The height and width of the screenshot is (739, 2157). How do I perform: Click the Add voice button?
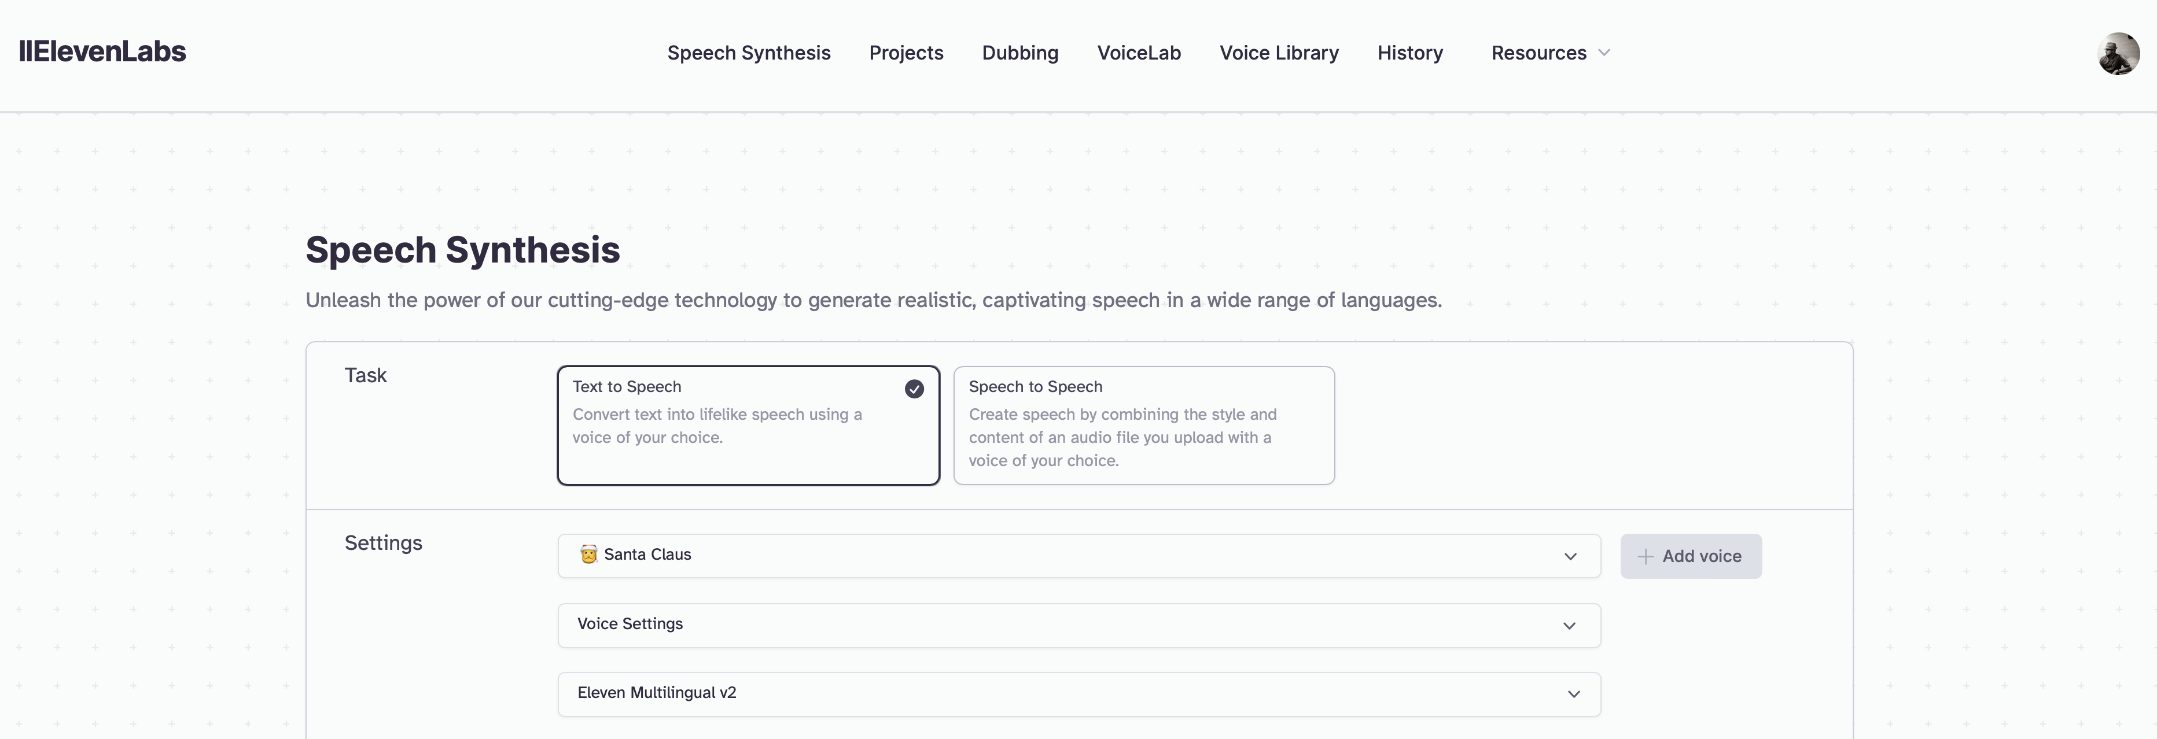1691,556
